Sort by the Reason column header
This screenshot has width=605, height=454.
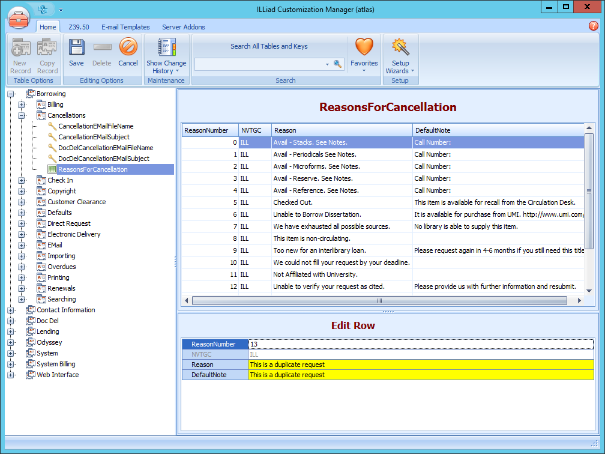point(342,130)
